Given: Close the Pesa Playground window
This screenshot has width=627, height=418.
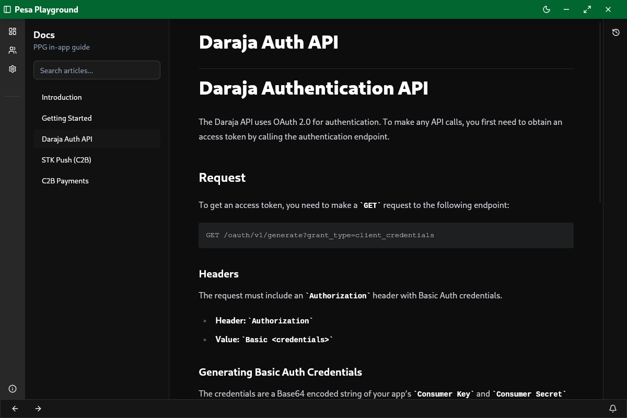Looking at the screenshot, I should (608, 9).
